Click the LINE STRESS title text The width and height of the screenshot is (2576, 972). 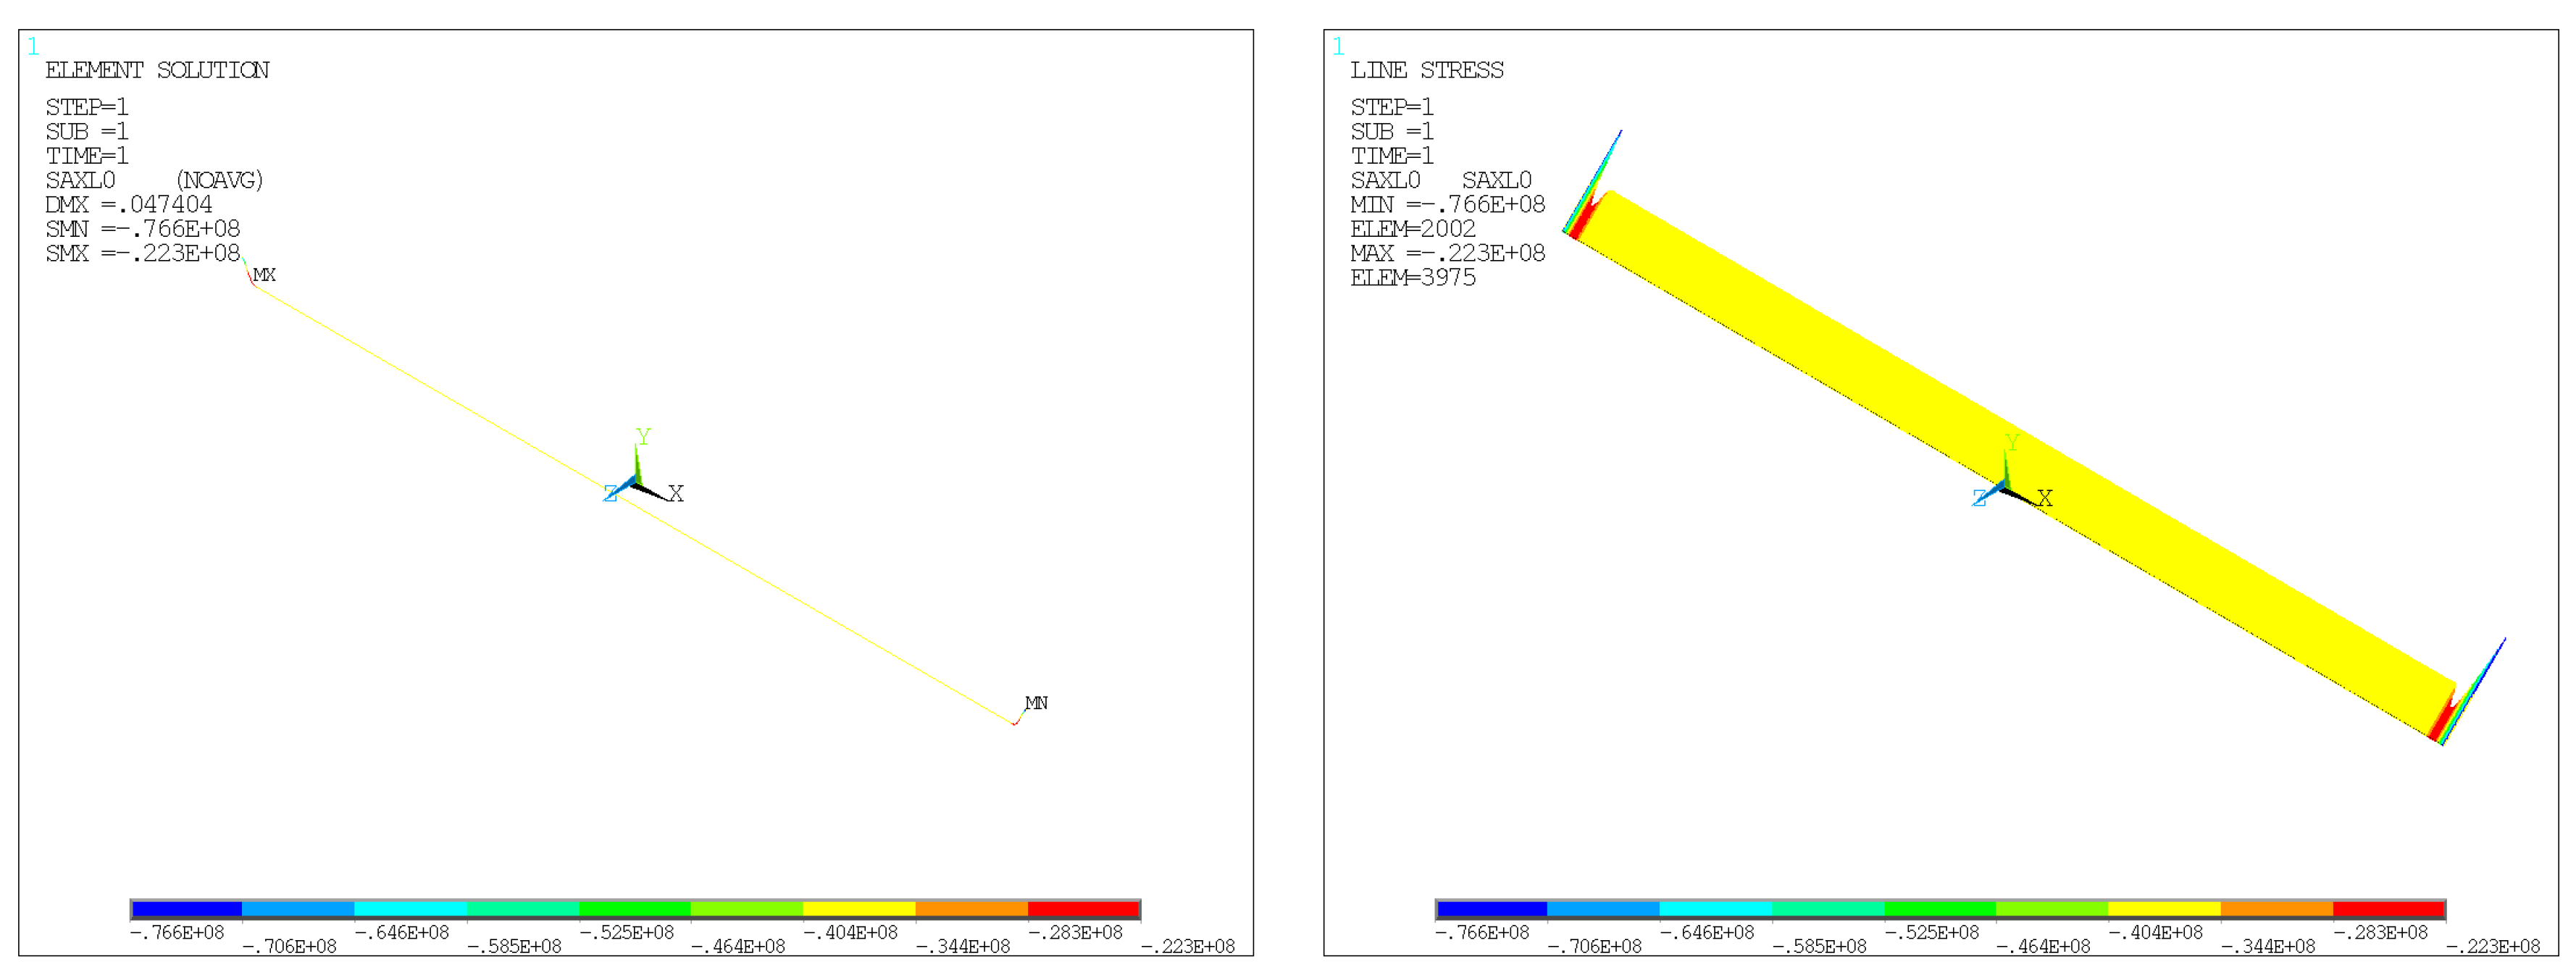1426,70
